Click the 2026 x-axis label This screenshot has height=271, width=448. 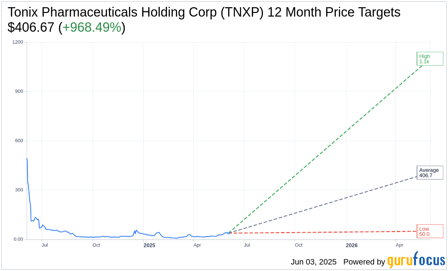click(x=352, y=245)
